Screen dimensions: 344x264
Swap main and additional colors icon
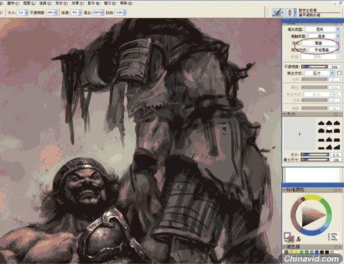tap(285, 240)
